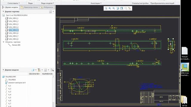The height and width of the screenshot is (107, 191).
Task: Open the Аннотации group dropdown
Action: pos(96,3)
